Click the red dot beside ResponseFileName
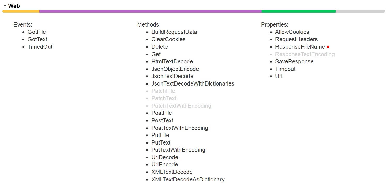The width and height of the screenshot is (388, 185). click(x=328, y=47)
